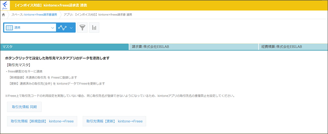328x134 pixels.
Task: Click the 【更新】連携済みの取引先 description line
Action: 57,84
